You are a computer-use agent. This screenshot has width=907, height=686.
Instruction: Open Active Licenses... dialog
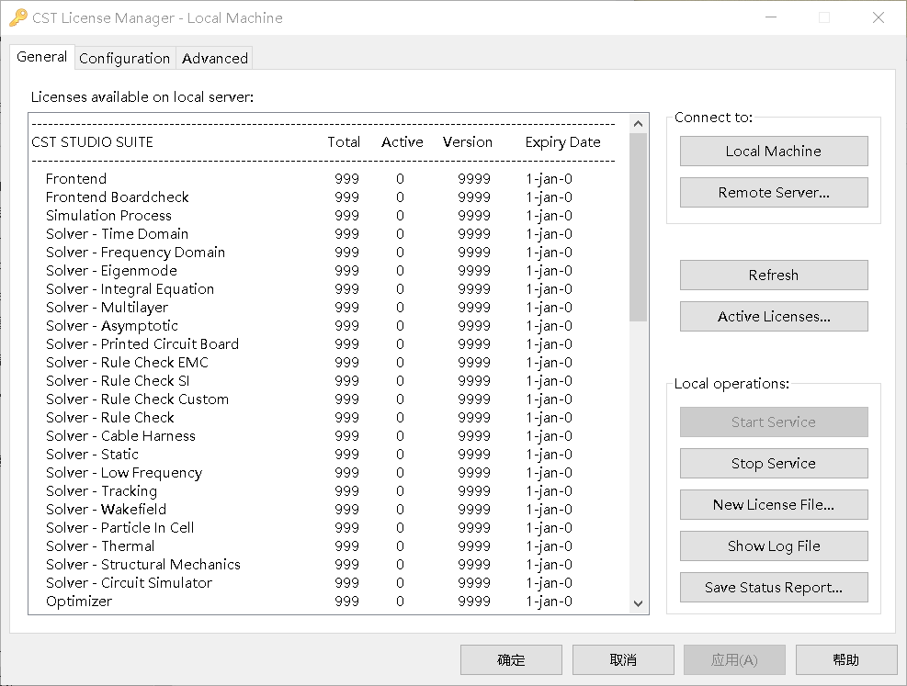click(774, 317)
